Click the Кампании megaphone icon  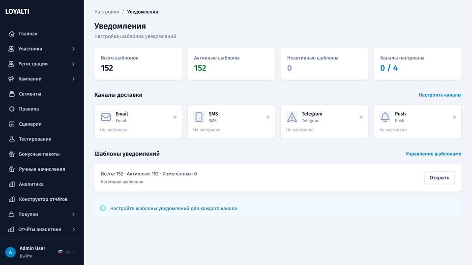(11, 79)
